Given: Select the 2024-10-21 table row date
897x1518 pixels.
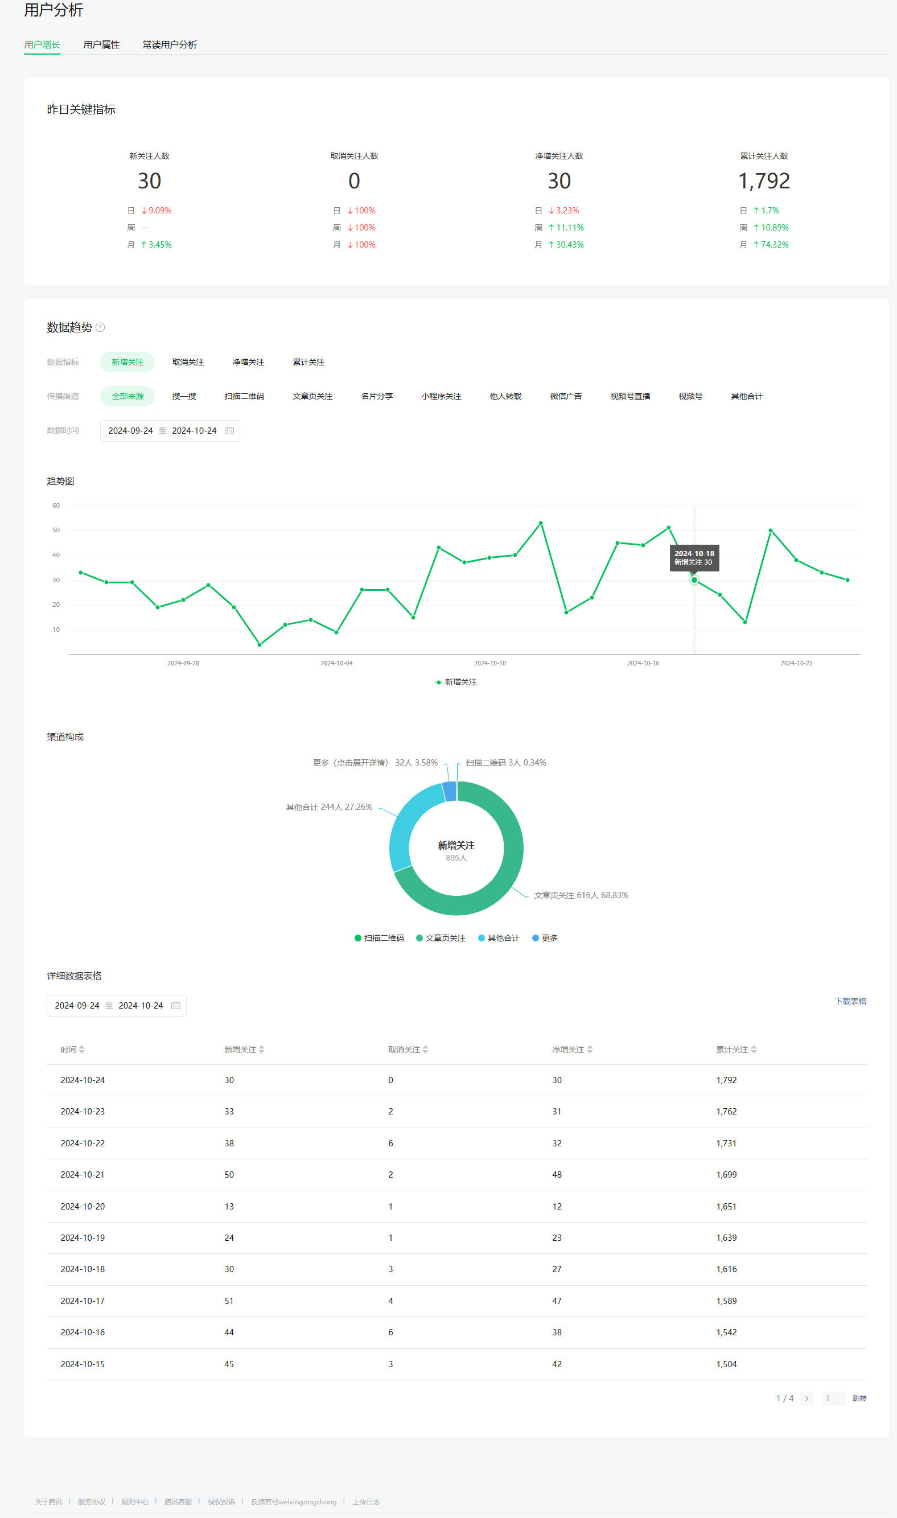Looking at the screenshot, I should 83,1175.
